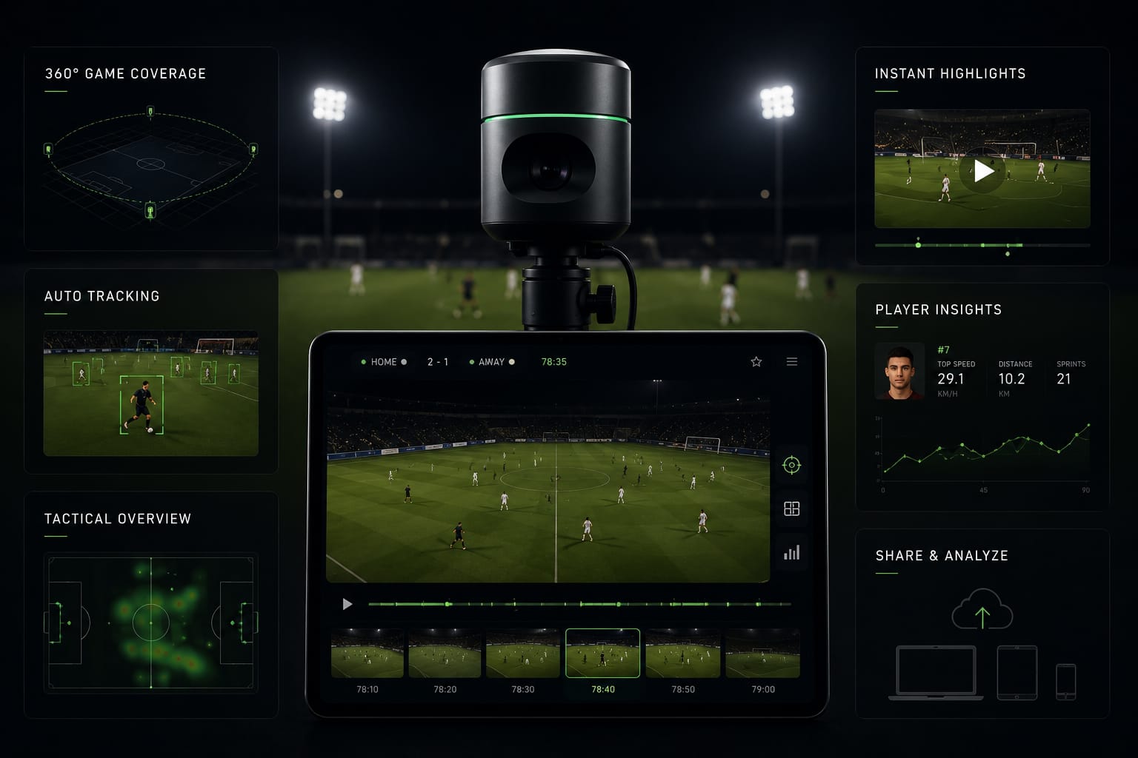Image resolution: width=1138 pixels, height=758 pixels.
Task: Click the Distance 10.2 value
Action: point(1011,379)
